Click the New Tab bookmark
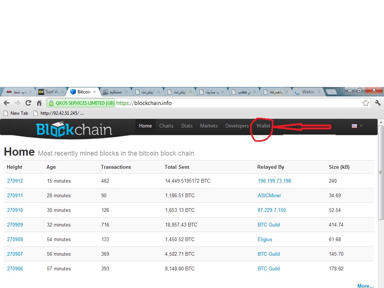This screenshot has width=384, height=288. pos(16,113)
